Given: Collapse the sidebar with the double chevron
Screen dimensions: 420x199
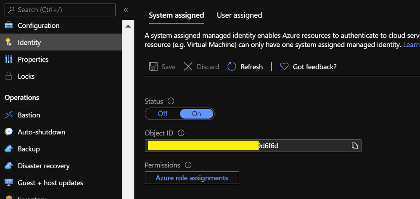Looking at the screenshot, I should point(126,10).
